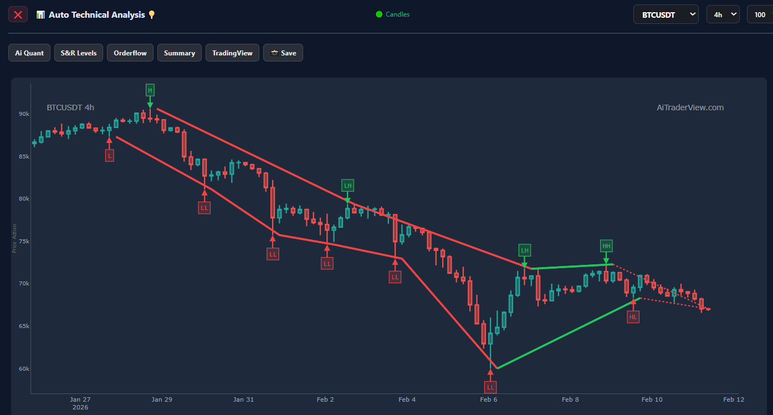Open the 100 candle count dropdown
Image resolution: width=773 pixels, height=415 pixels.
[x=760, y=14]
